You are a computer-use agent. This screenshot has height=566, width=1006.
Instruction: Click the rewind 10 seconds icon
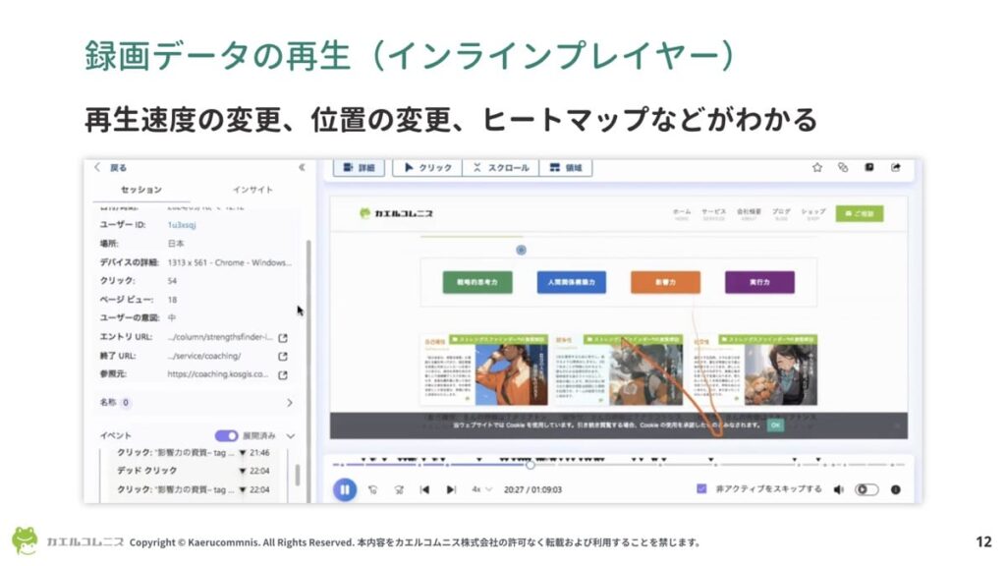pyautogui.click(x=372, y=489)
